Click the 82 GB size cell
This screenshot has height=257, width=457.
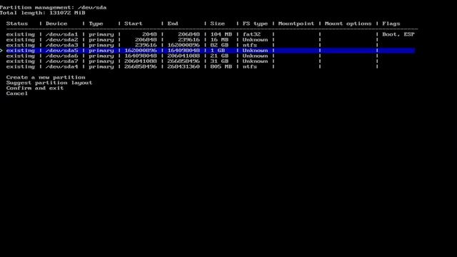(219, 45)
